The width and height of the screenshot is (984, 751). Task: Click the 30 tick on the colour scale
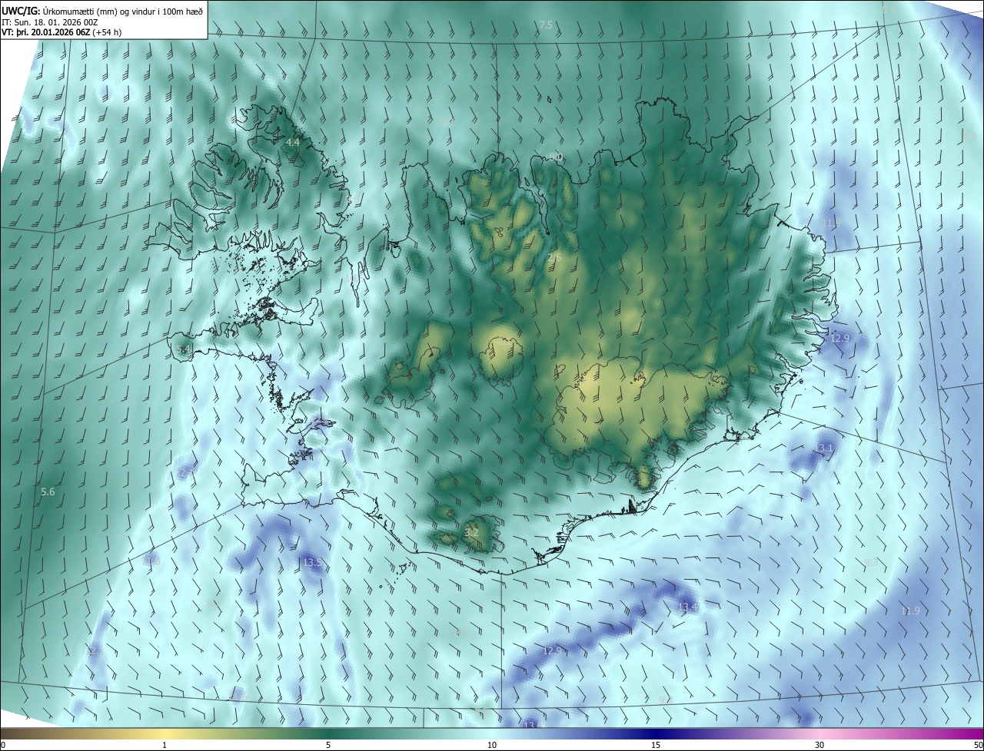(x=819, y=745)
